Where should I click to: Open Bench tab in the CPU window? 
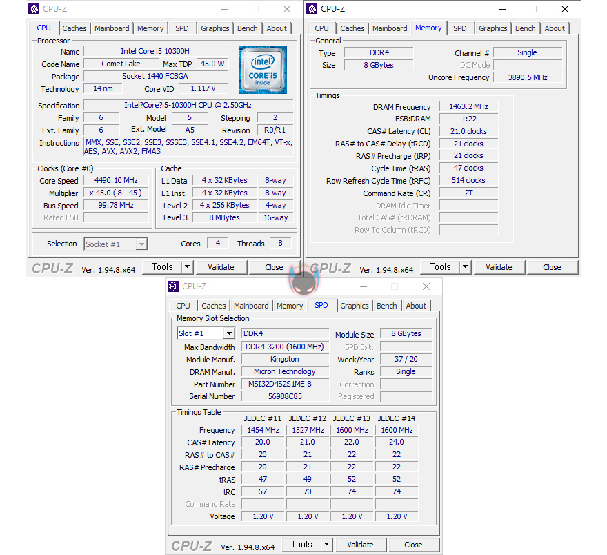click(248, 28)
